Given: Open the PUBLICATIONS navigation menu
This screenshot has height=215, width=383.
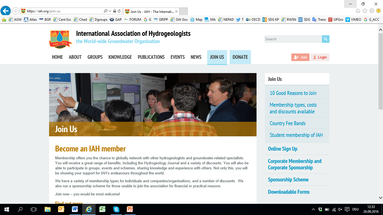Looking at the screenshot, I should click(x=151, y=57).
